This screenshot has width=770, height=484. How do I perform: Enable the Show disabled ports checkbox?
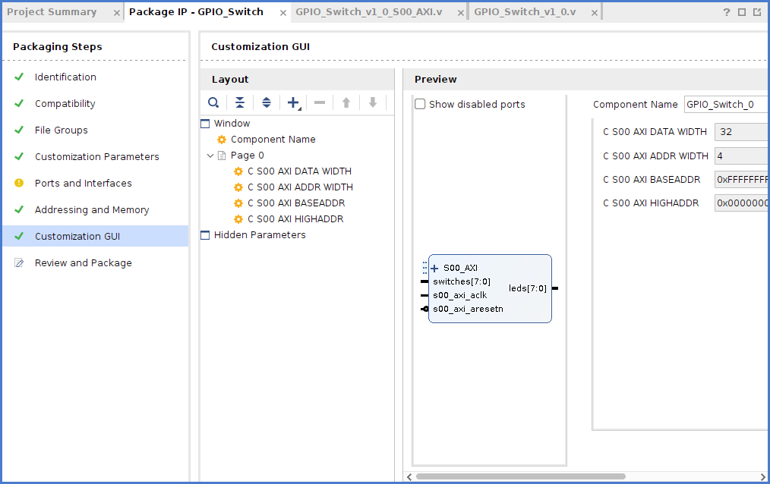[420, 105]
